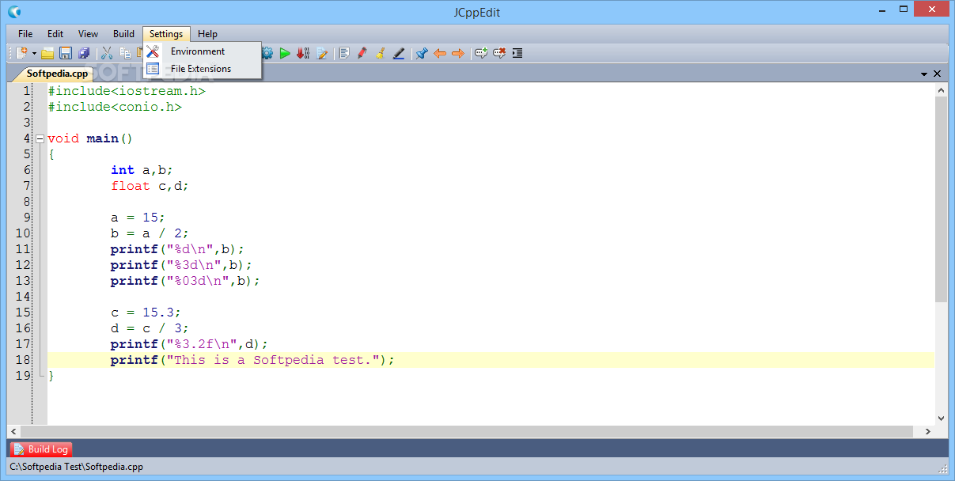This screenshot has width=955, height=481.
Task: Cut selection with scissors icon
Action: pyautogui.click(x=107, y=53)
